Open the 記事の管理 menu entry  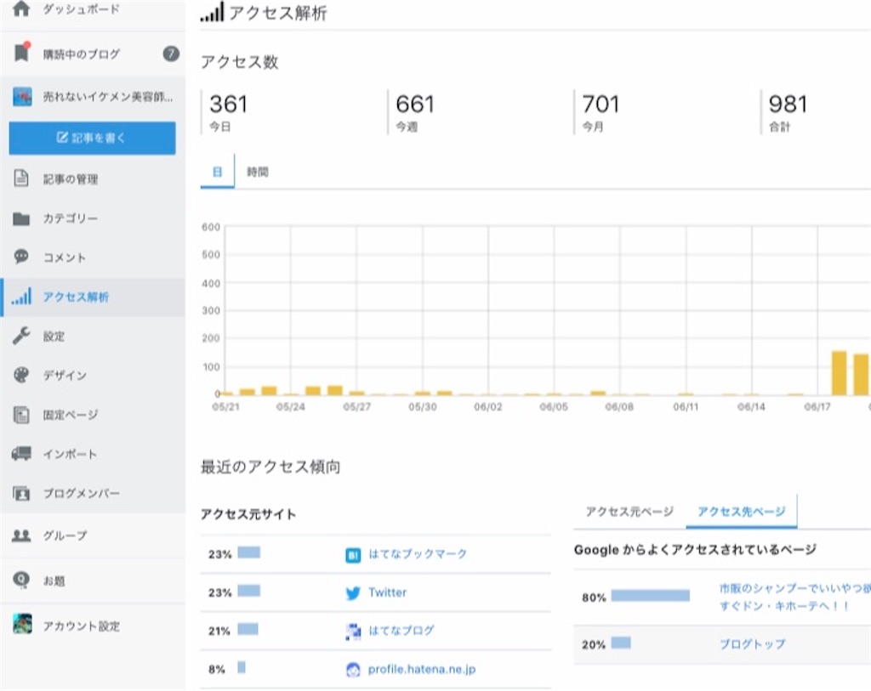(x=71, y=178)
